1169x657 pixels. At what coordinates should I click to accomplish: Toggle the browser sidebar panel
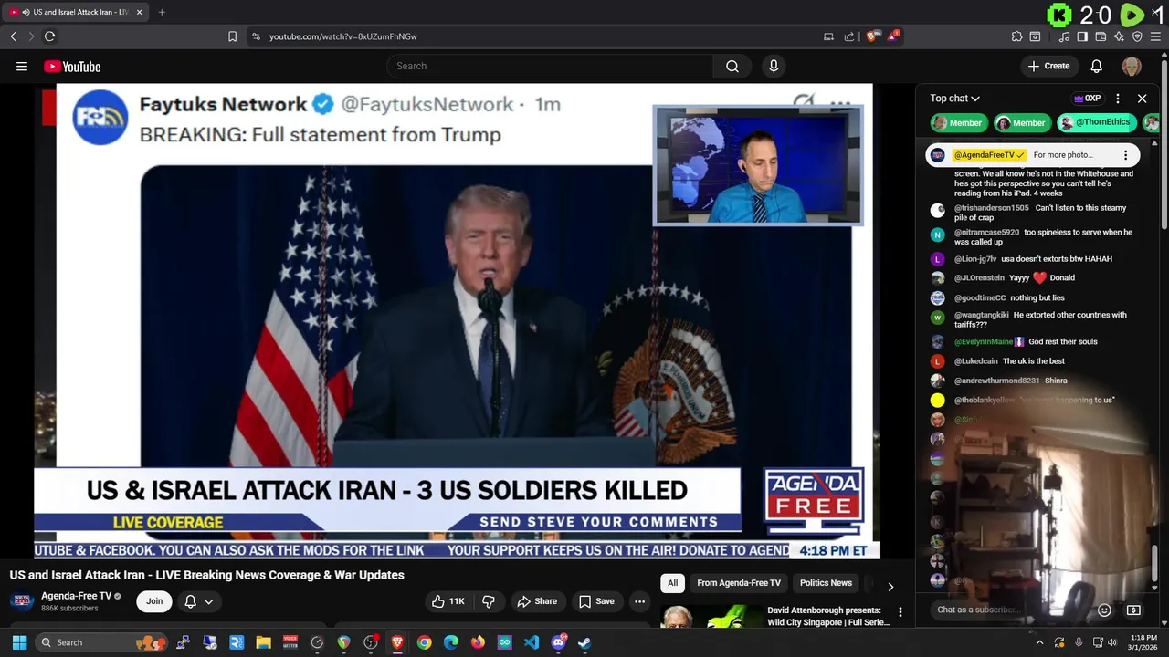click(x=1082, y=36)
